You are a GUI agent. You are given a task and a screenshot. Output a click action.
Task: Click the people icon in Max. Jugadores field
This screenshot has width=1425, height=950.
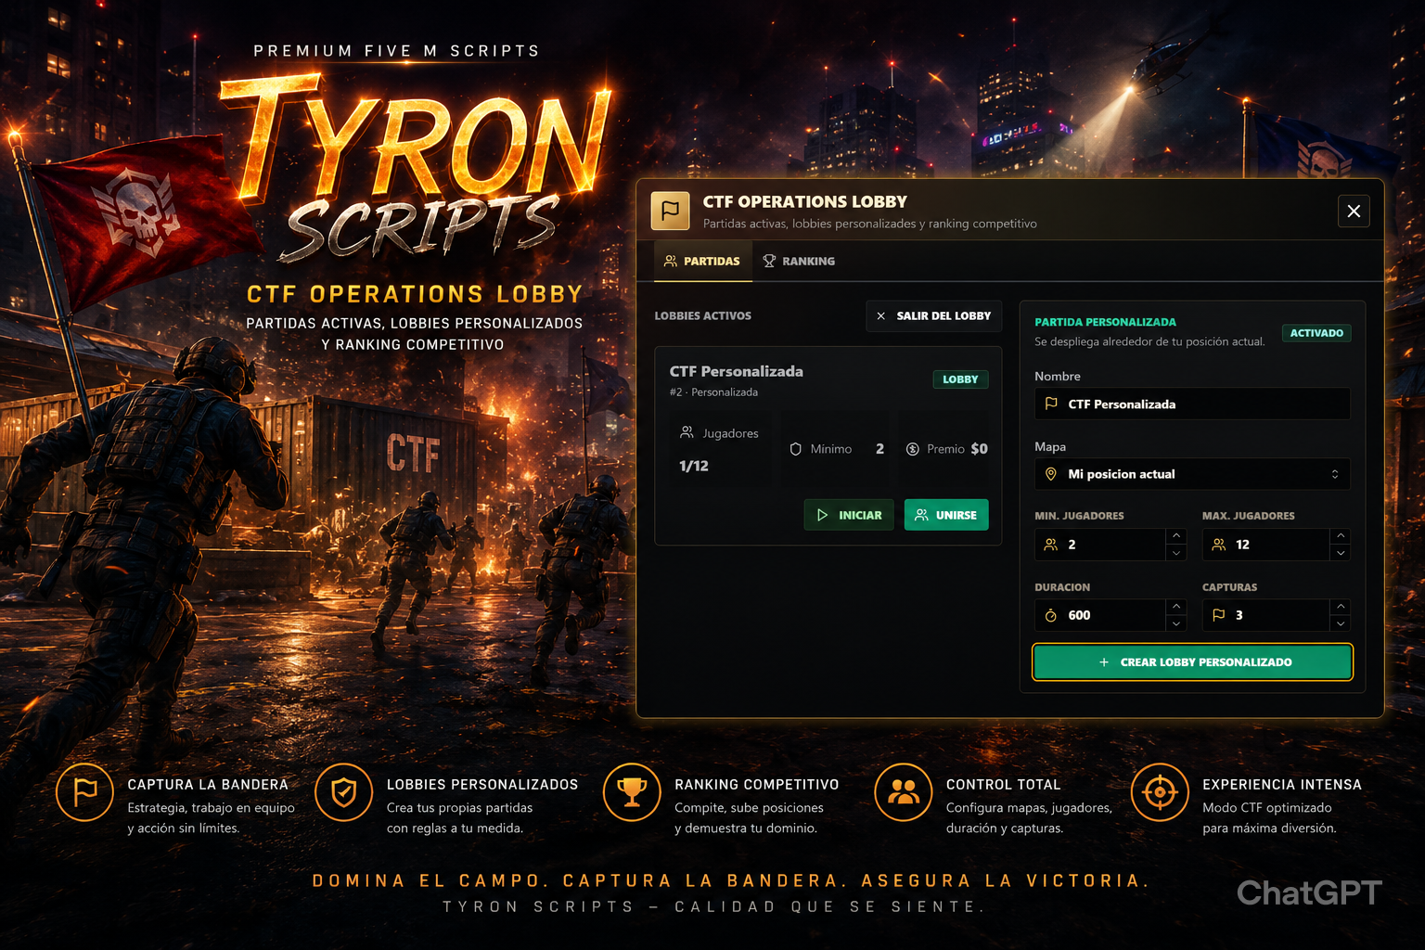(x=1219, y=545)
